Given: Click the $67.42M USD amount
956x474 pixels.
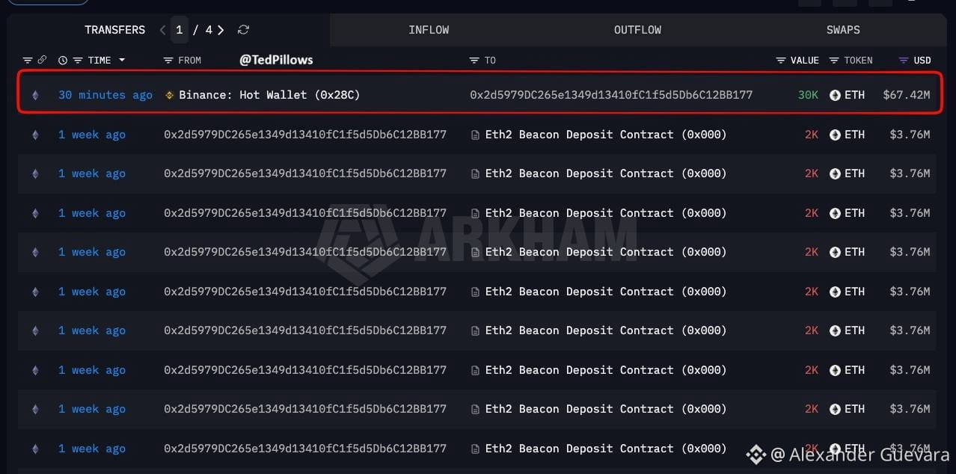Looking at the screenshot, I should point(907,95).
